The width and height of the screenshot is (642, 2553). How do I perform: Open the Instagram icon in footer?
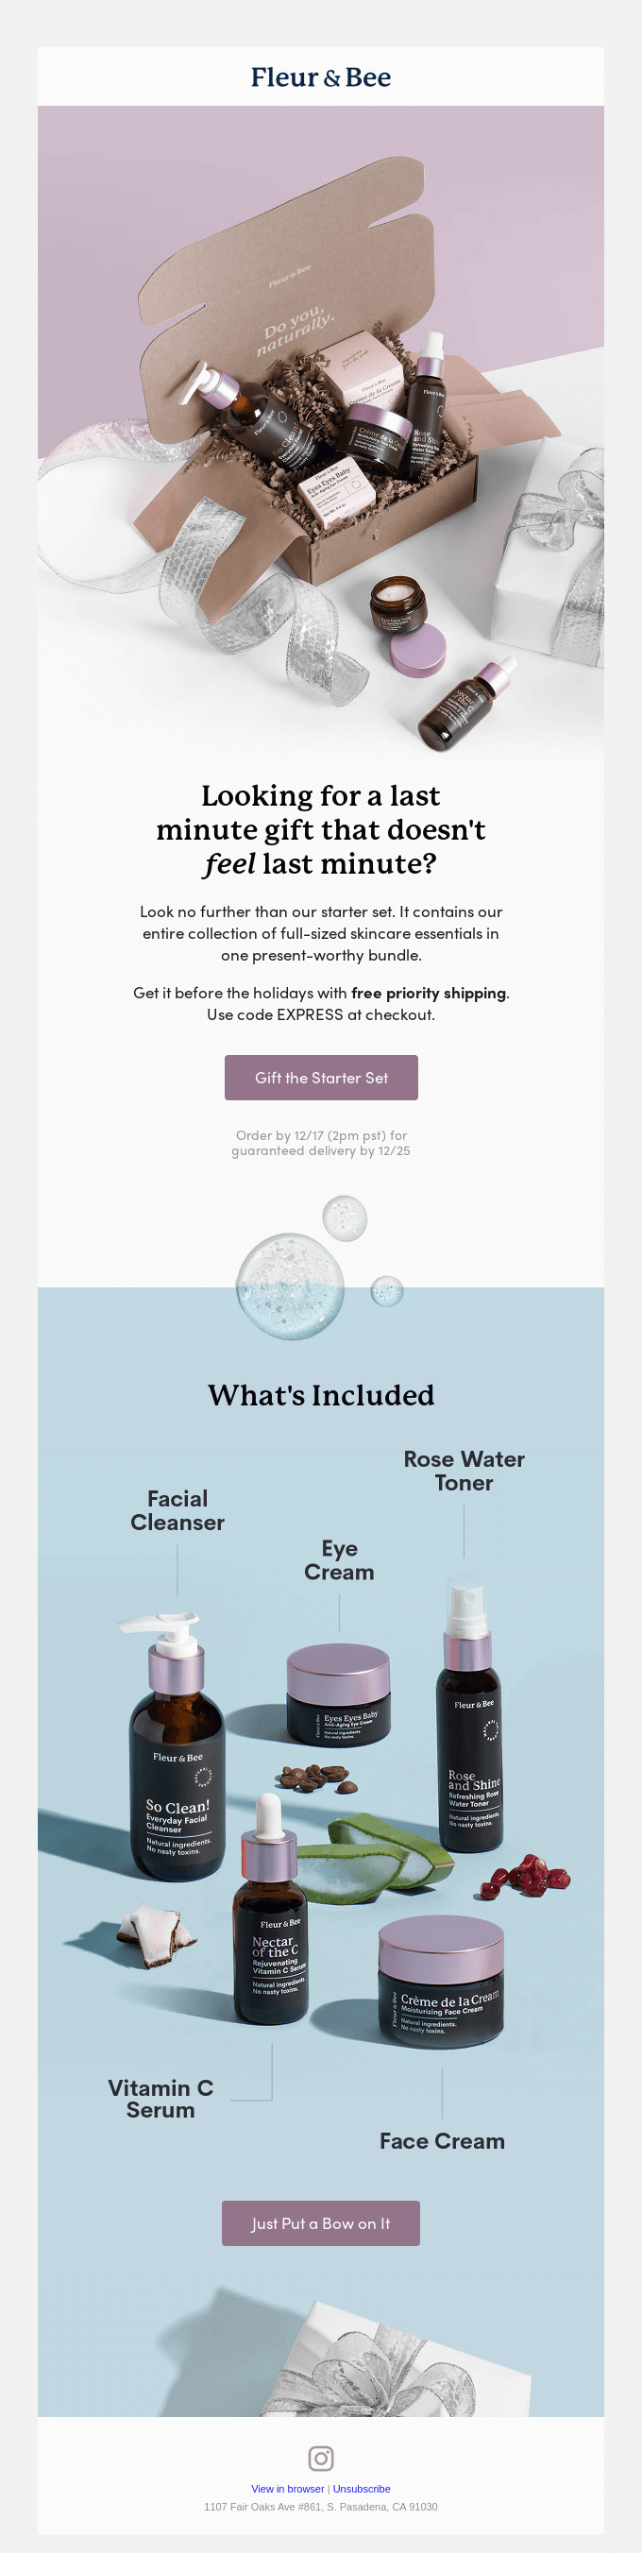pos(320,2458)
